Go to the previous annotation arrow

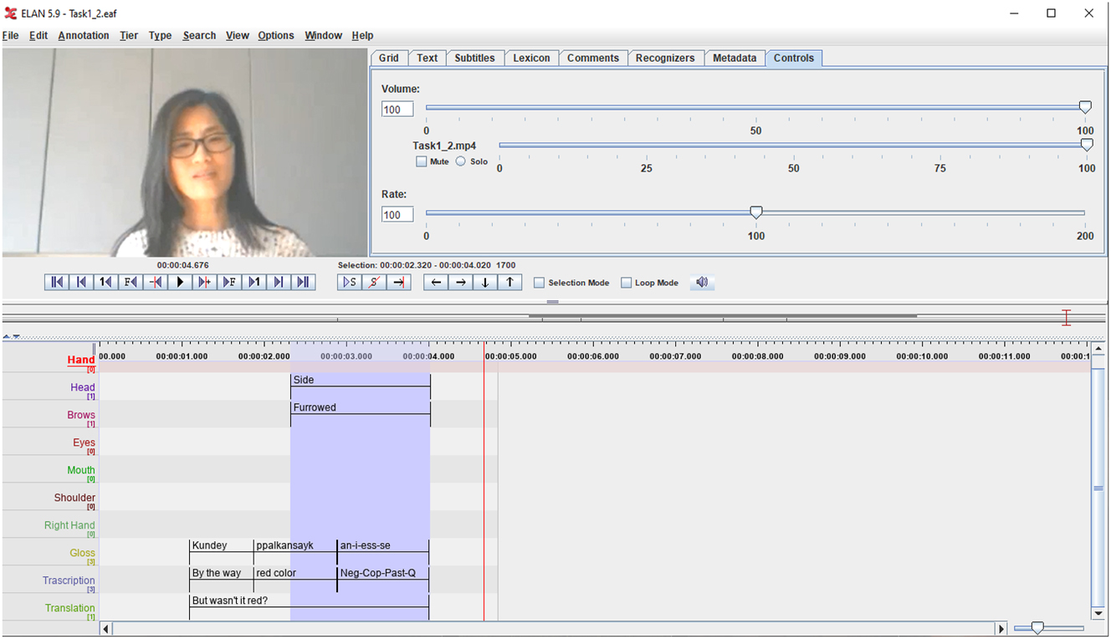point(436,283)
